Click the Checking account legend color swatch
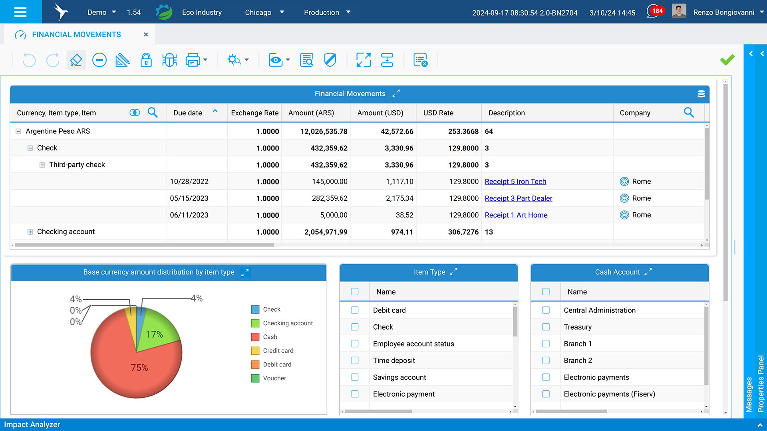Image resolution: width=767 pixels, height=431 pixels. (x=255, y=323)
